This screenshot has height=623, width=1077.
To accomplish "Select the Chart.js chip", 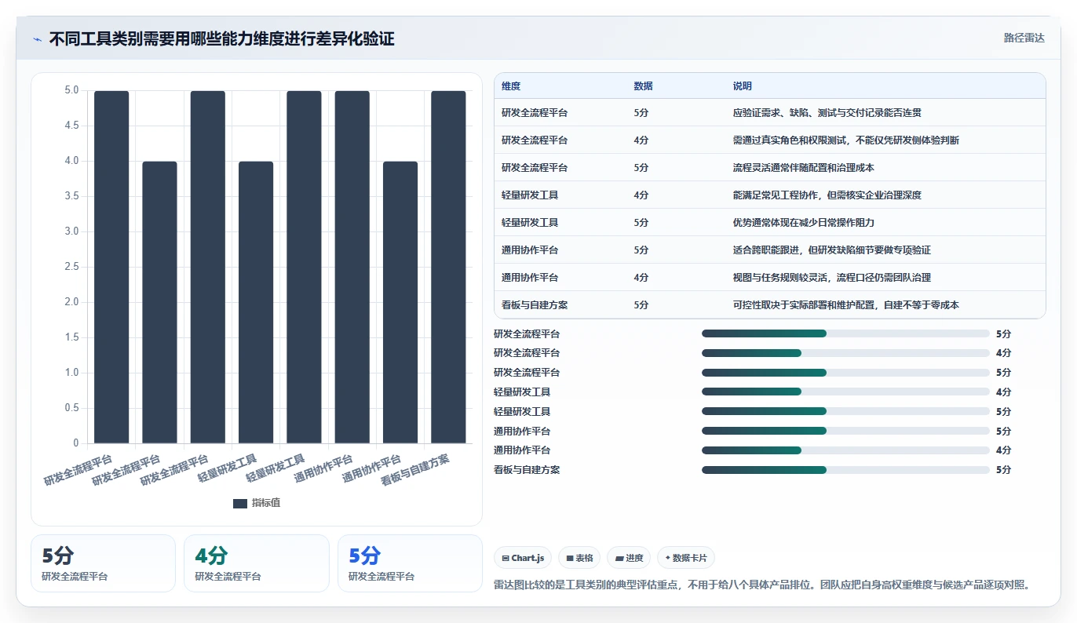I will point(523,558).
